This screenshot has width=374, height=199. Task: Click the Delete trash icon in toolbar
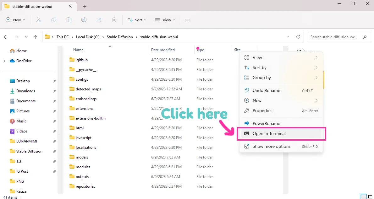[x=114, y=20]
